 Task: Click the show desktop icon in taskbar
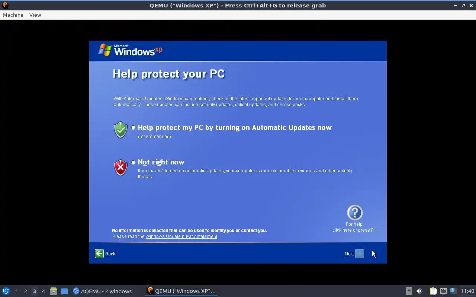pos(64,291)
